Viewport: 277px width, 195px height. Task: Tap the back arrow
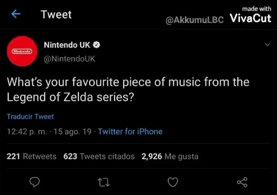coord(16,14)
